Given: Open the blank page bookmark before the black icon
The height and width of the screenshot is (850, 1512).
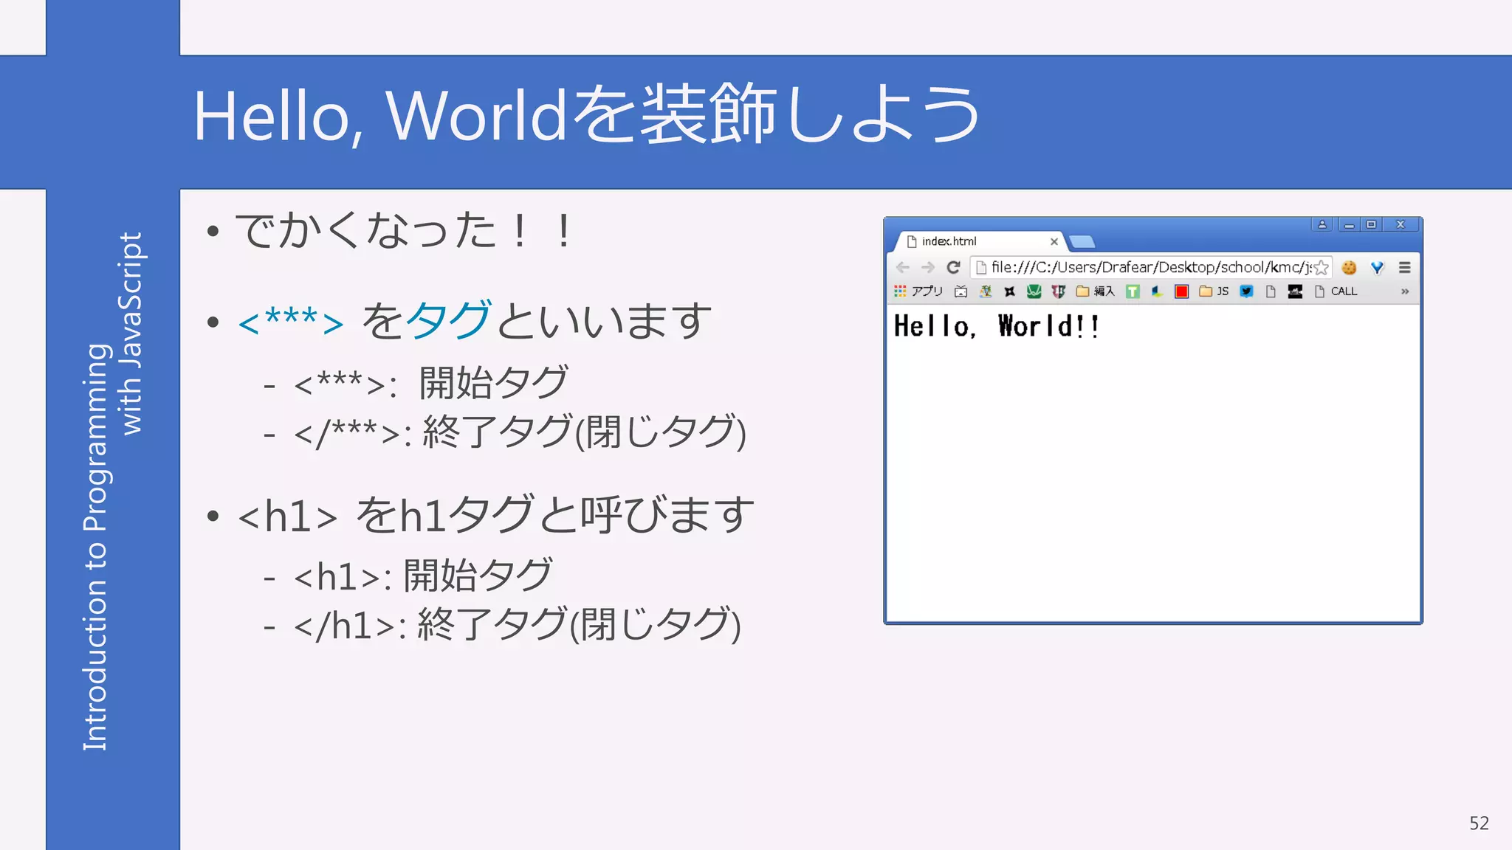Looking at the screenshot, I should (1271, 291).
